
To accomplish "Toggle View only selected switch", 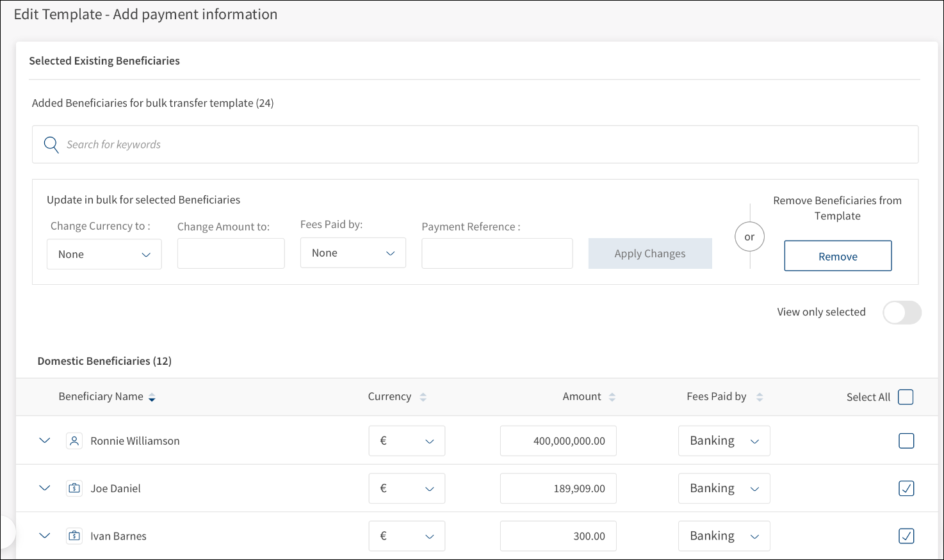I will (901, 312).
